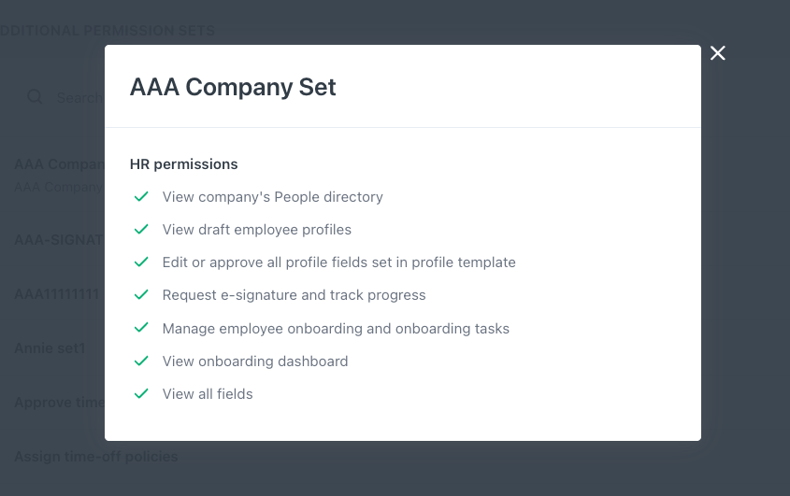Click checkmark next to Request e-signature
Image resolution: width=790 pixels, height=496 pixels.
click(141, 295)
